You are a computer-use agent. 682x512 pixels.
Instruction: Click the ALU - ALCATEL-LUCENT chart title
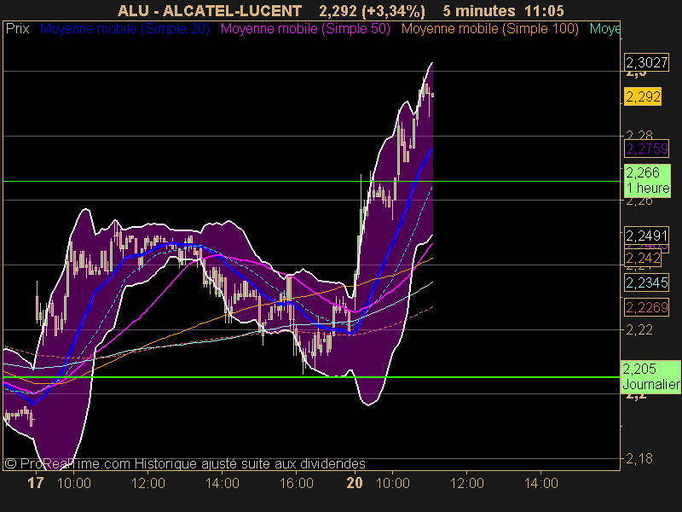210,11
